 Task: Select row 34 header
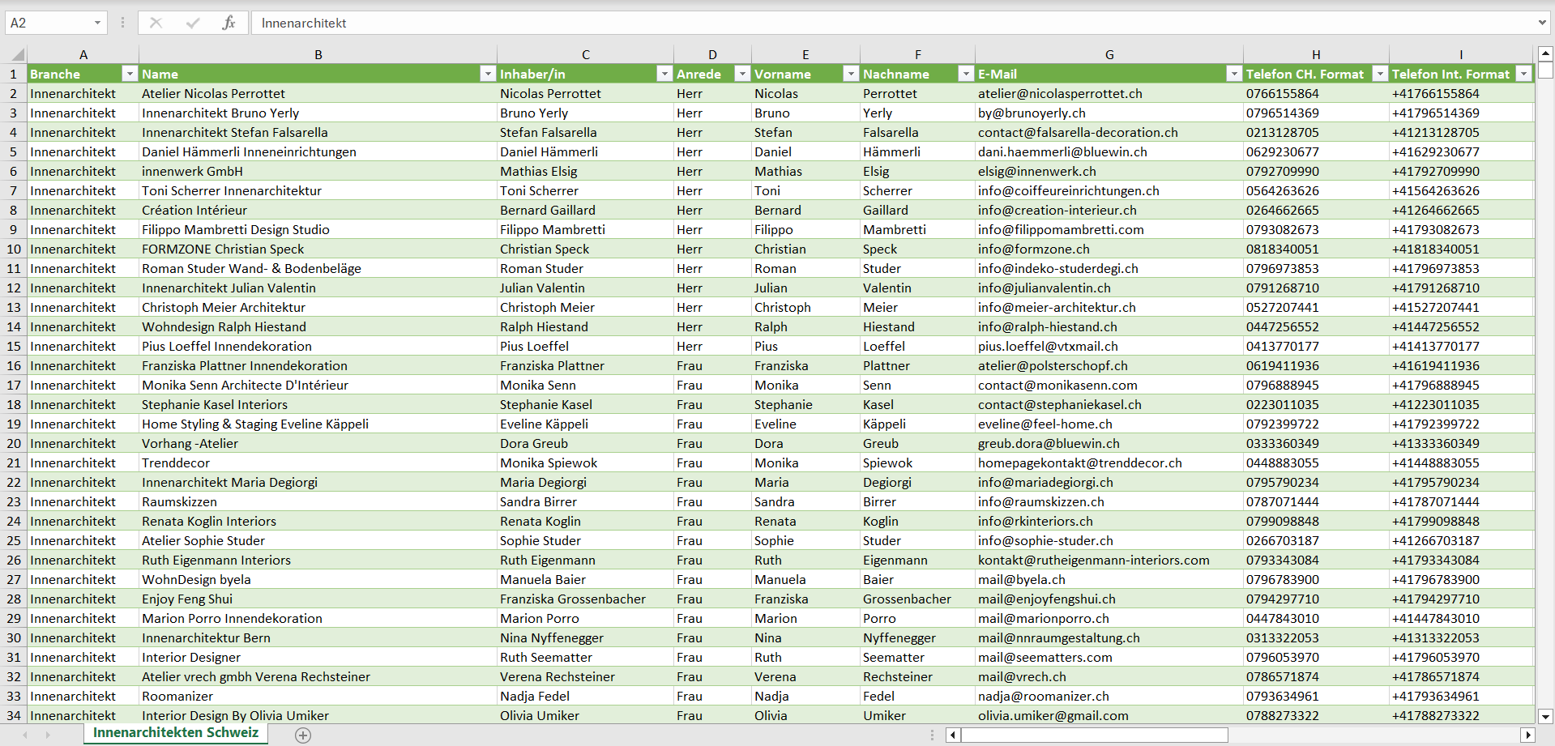[14, 715]
